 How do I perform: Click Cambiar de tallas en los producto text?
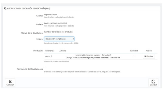click(58, 32)
